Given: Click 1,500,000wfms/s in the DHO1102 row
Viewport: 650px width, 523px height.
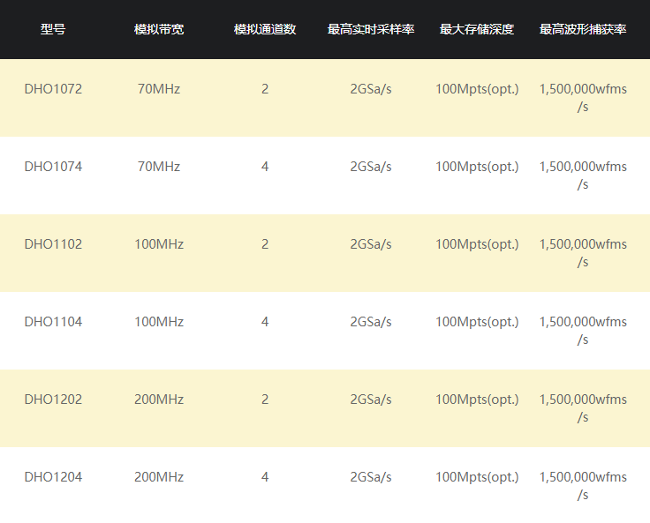Looking at the screenshot, I should [x=583, y=253].
